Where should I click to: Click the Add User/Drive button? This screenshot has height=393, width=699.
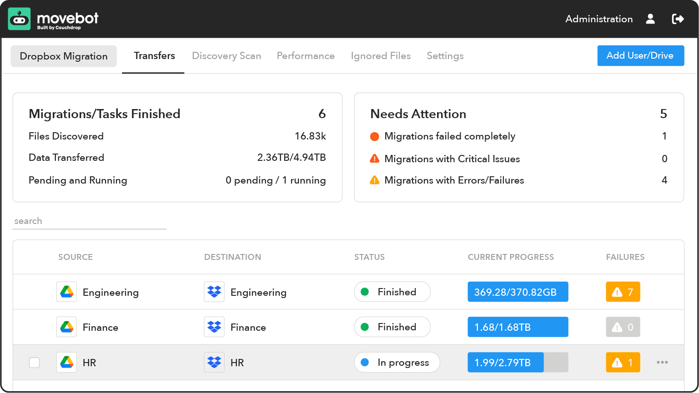[x=640, y=55]
